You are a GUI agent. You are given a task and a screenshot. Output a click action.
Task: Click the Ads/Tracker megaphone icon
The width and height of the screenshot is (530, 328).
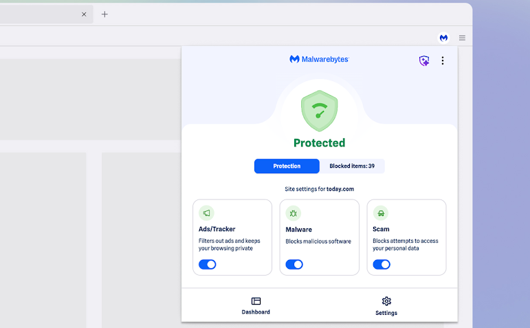[x=206, y=213]
